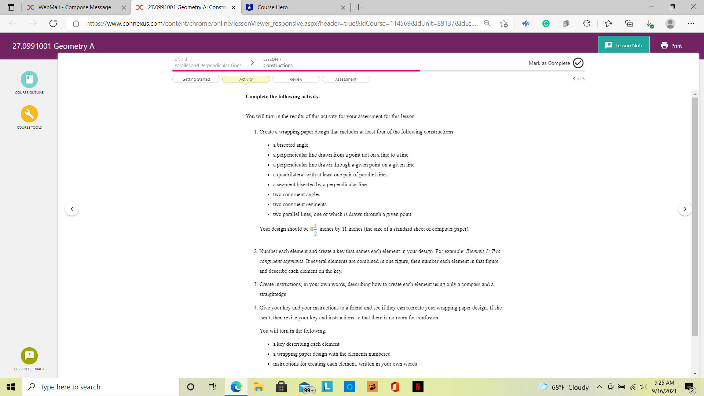Screen dimensions: 704x396
Task: Click the lock icon to view site permissions
Action: [x=76, y=23]
